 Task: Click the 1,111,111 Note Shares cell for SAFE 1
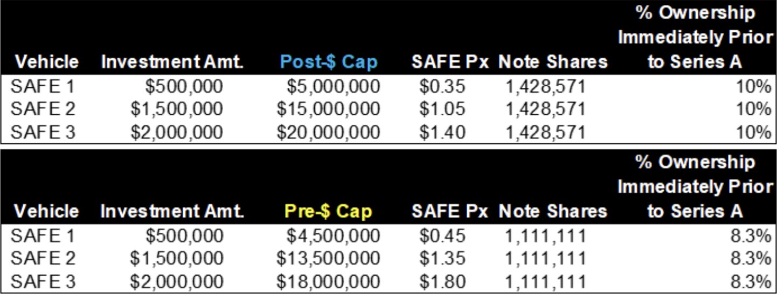[544, 235]
